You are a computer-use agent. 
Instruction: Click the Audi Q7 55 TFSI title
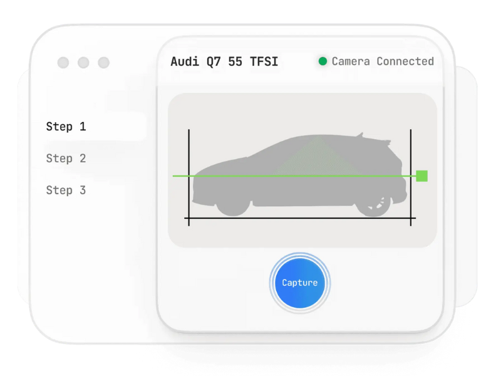(x=224, y=61)
